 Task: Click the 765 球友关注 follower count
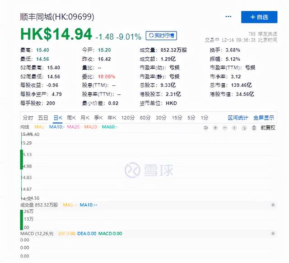(x=263, y=34)
